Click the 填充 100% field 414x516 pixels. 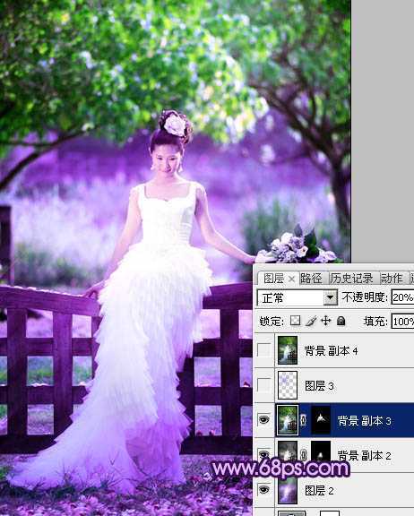pos(402,322)
